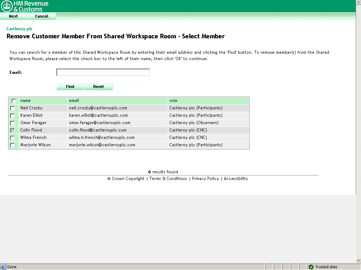Open the Accessibility footer link
This screenshot has height=270, width=361.
236,179
